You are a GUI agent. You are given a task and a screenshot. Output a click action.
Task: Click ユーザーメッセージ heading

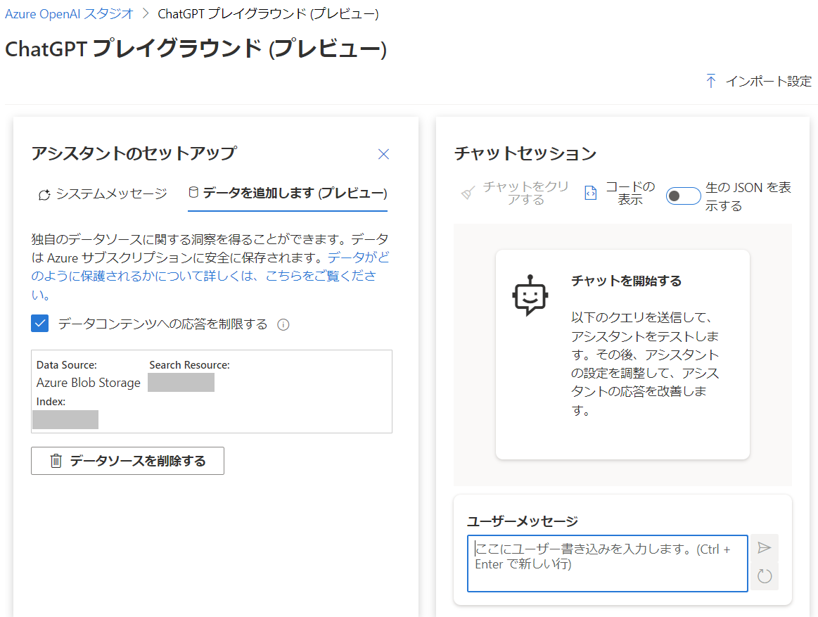coord(522,521)
